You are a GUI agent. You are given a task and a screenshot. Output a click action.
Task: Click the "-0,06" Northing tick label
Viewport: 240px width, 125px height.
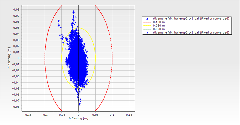(16, 94)
